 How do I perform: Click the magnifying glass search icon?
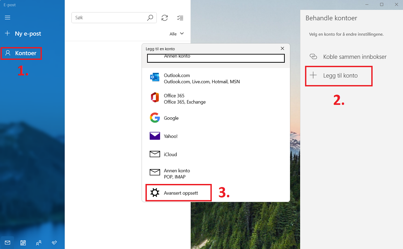(x=150, y=18)
